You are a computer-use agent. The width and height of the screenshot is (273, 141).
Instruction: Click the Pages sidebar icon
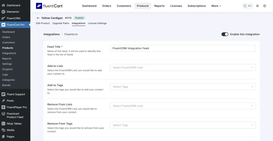coord(3,137)
